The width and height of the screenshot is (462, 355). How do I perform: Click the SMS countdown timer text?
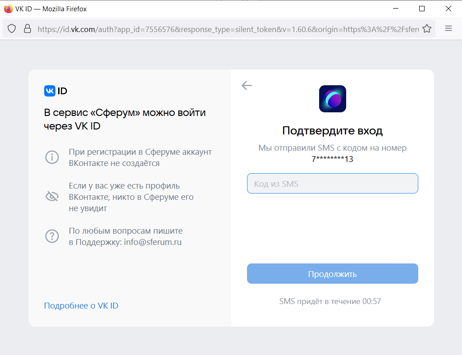click(329, 301)
